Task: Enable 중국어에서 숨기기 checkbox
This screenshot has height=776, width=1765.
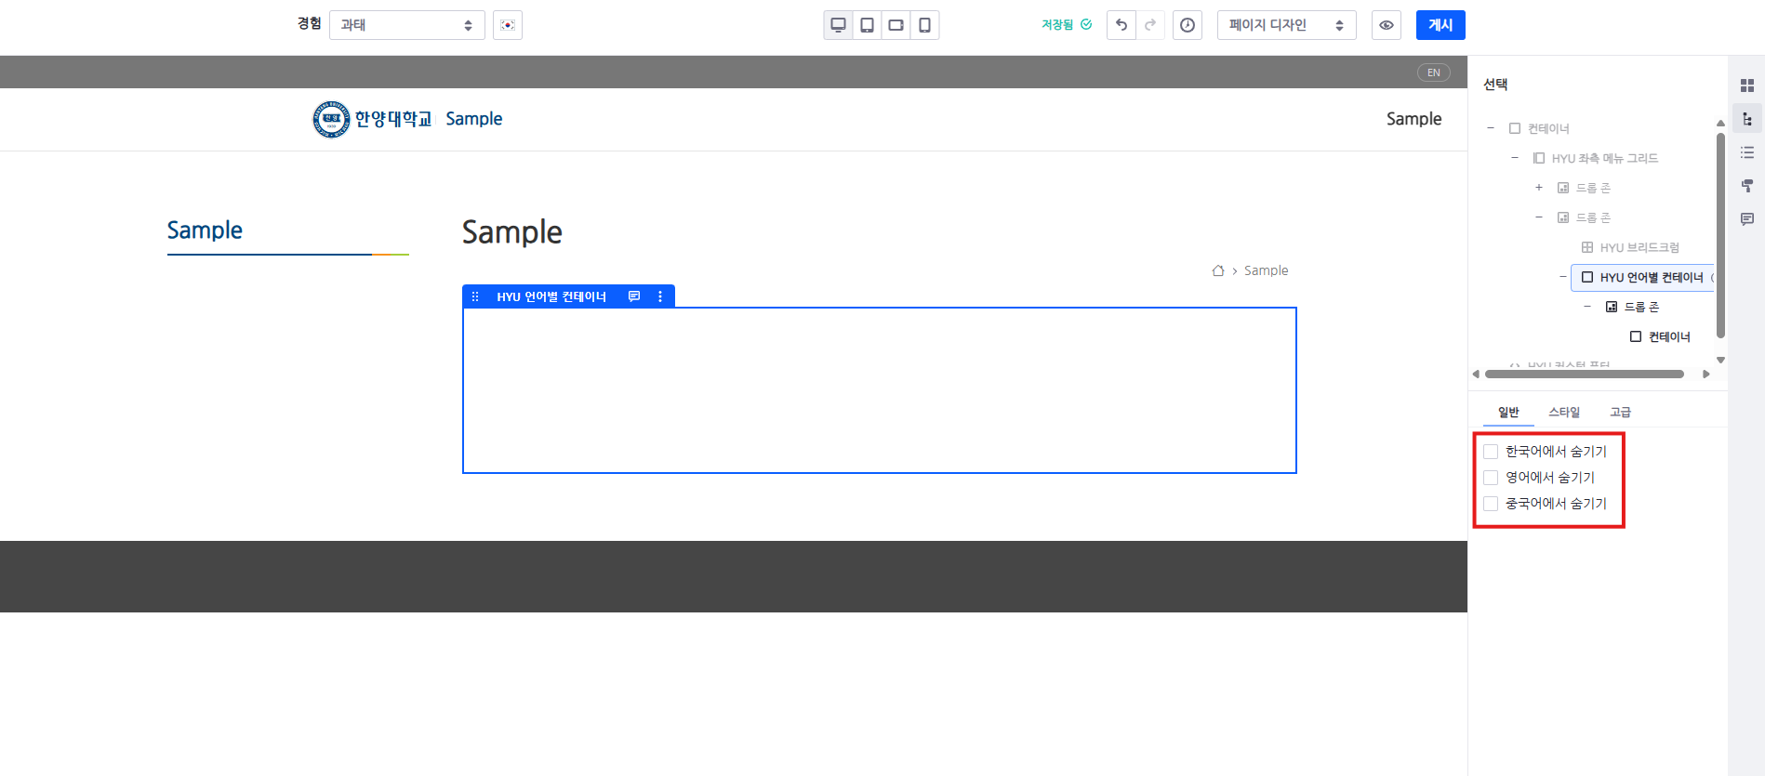Action: point(1491,504)
